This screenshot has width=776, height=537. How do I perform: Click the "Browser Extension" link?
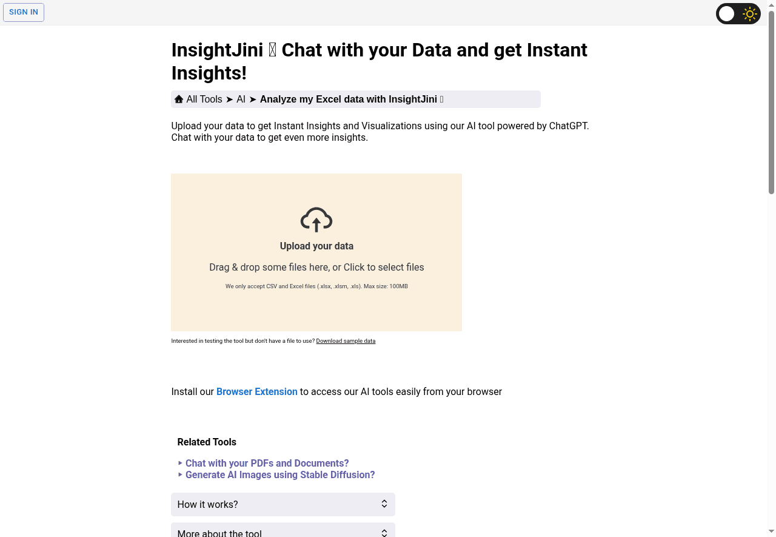click(x=256, y=391)
